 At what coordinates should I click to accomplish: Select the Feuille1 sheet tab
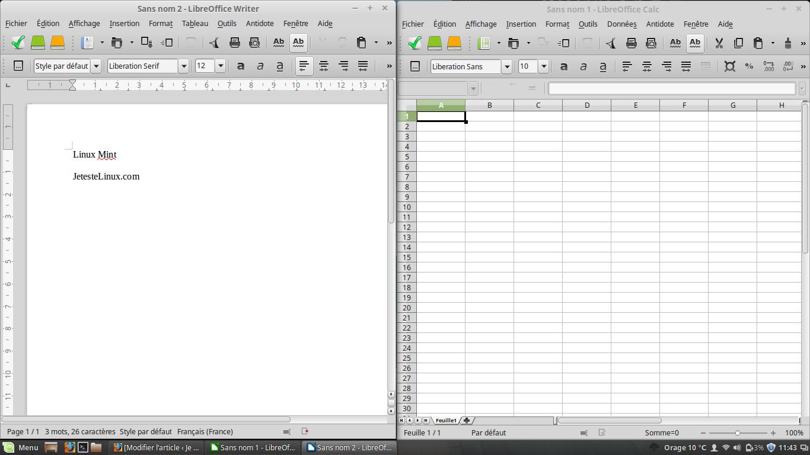tap(446, 421)
